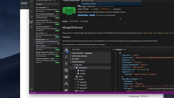Choose mongodbRunnerTheme from the theme picker
The image size is (174, 98).
point(111,4)
